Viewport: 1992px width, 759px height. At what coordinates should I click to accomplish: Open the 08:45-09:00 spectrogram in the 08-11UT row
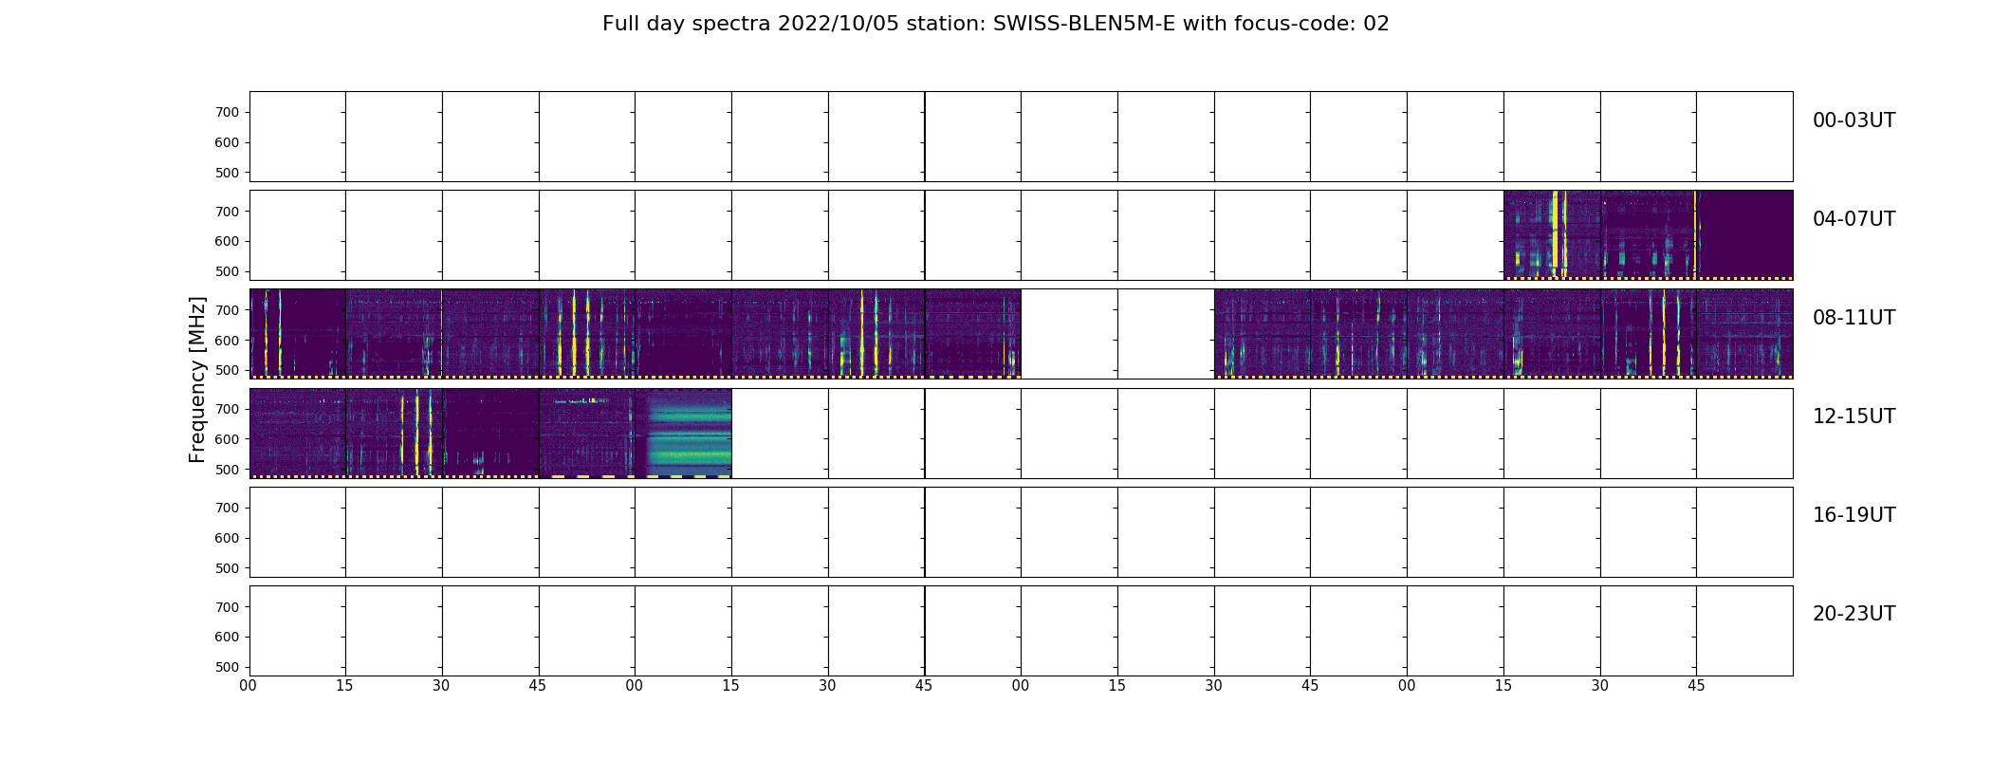[587, 334]
